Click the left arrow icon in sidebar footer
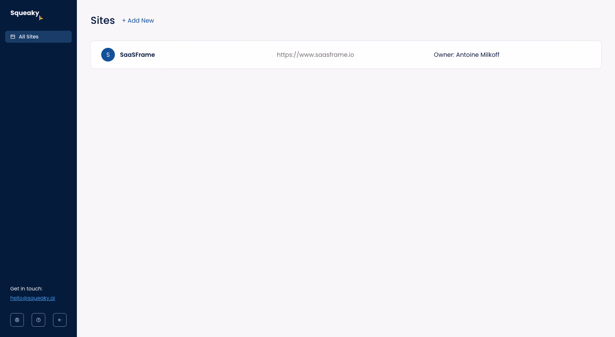Viewport: 615px width, 337px height. point(60,320)
